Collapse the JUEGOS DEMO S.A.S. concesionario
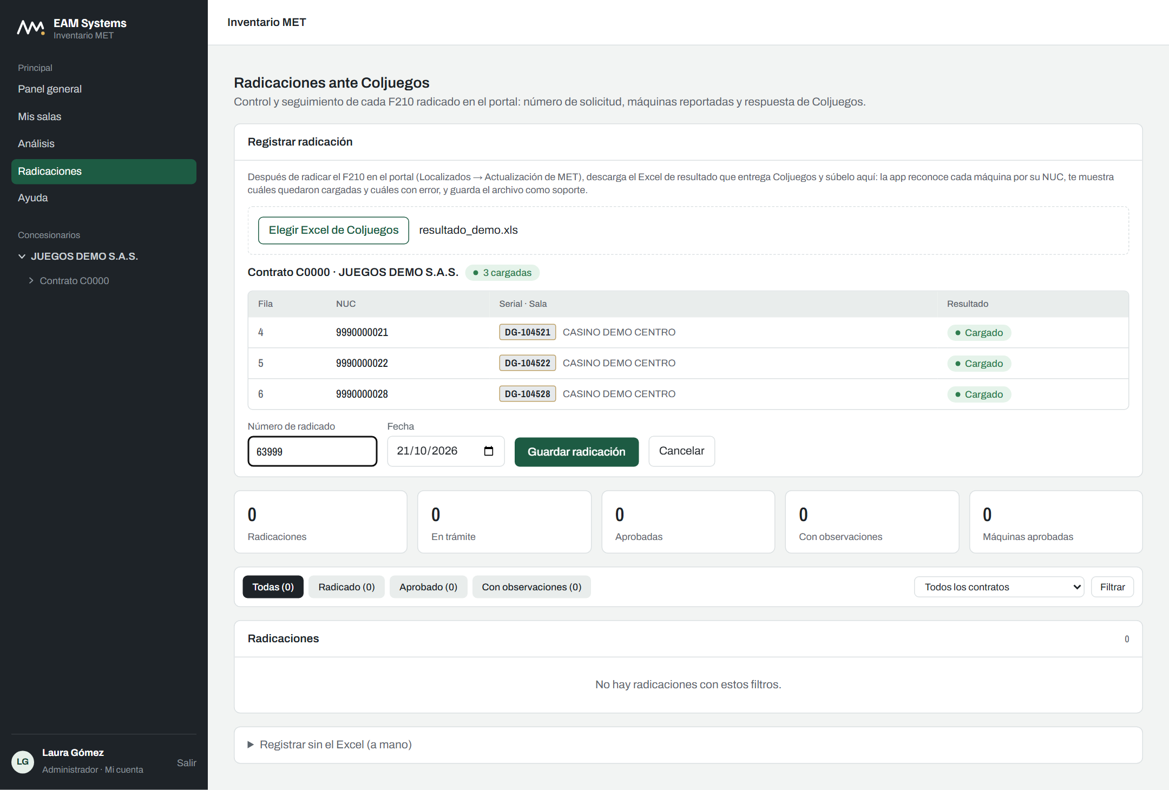1169x790 pixels. click(x=22, y=256)
